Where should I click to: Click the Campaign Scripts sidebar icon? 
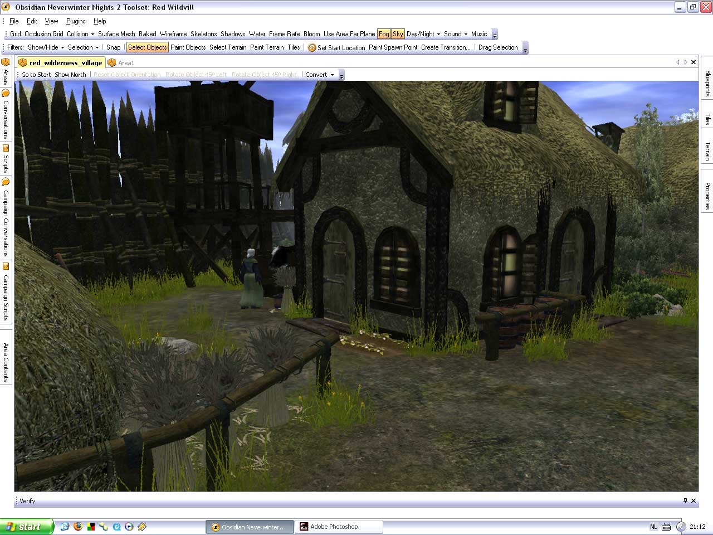[x=6, y=266]
